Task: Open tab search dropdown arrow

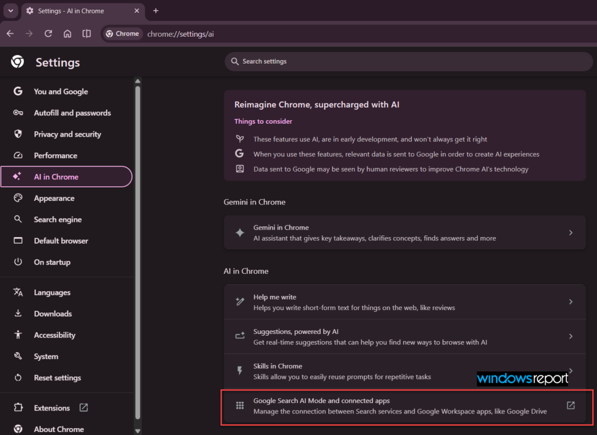Action: pos(10,11)
